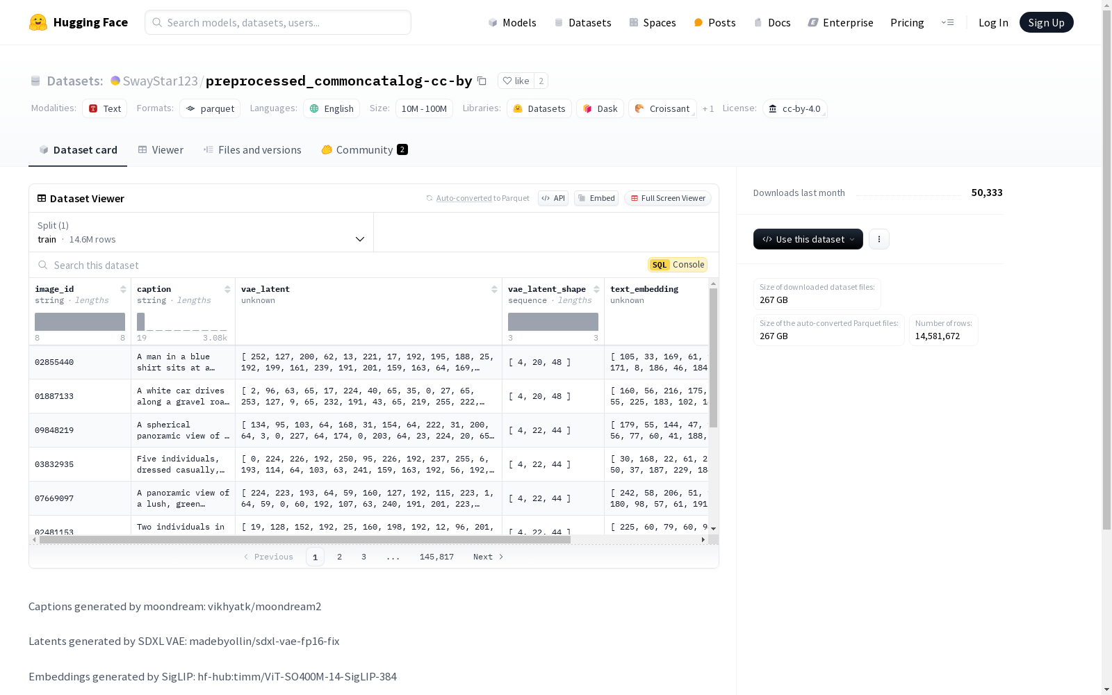Select the English language tag
1112x695 pixels.
click(x=332, y=108)
